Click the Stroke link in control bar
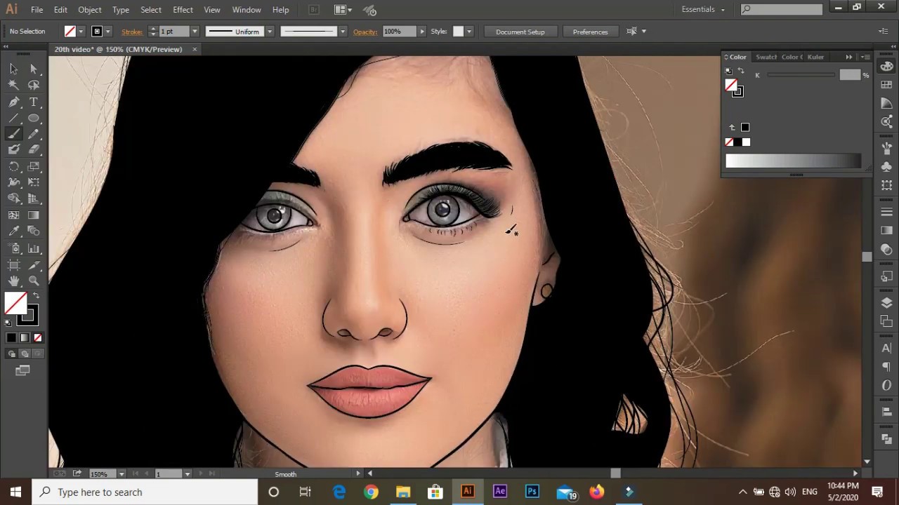Screen dimensions: 899x505 pos(132,32)
